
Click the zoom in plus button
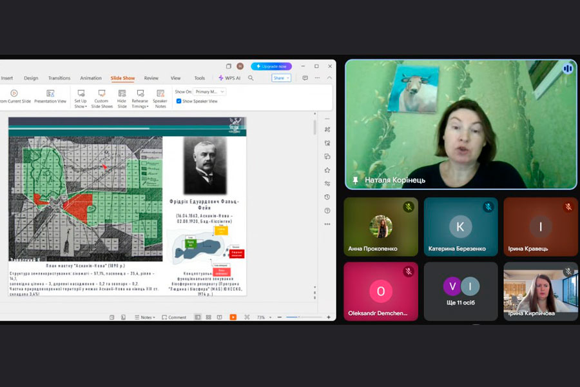click(x=329, y=317)
